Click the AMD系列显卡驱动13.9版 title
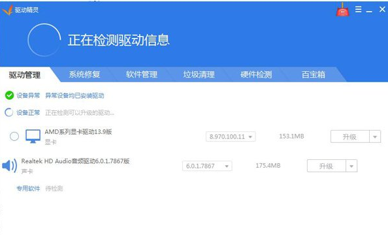The image size is (388, 235). click(x=78, y=132)
